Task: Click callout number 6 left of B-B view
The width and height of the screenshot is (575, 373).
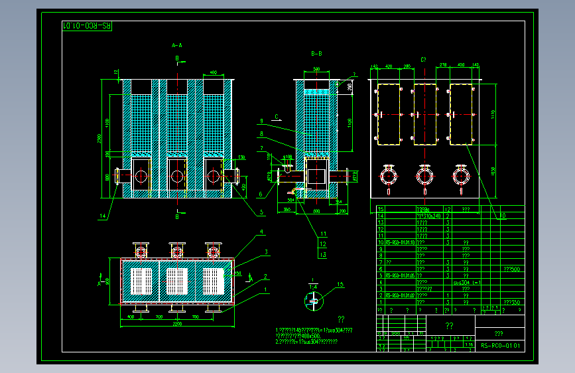Action: pos(261,194)
